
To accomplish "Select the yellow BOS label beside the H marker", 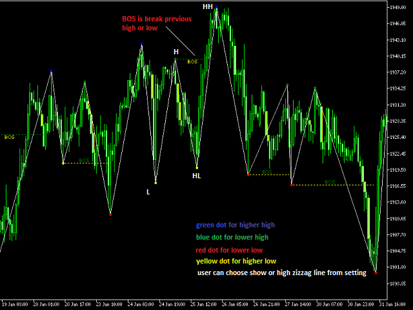I will (x=192, y=62).
